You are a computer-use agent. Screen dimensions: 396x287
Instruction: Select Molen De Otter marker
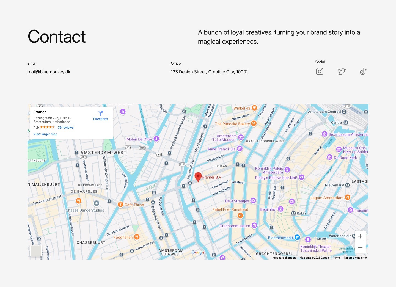[156, 139]
